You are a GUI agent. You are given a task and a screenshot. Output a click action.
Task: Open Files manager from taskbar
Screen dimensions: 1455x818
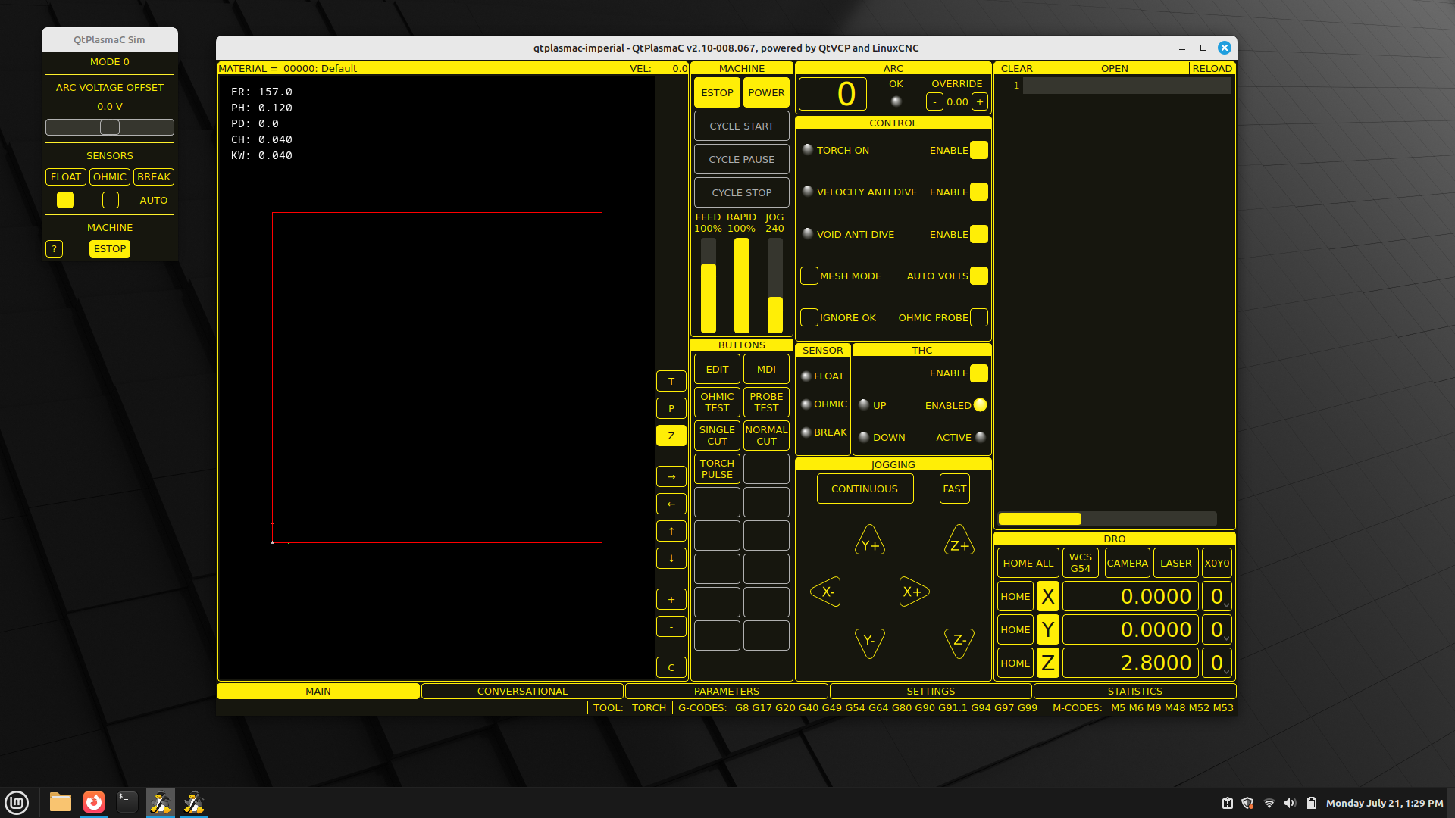click(x=61, y=802)
